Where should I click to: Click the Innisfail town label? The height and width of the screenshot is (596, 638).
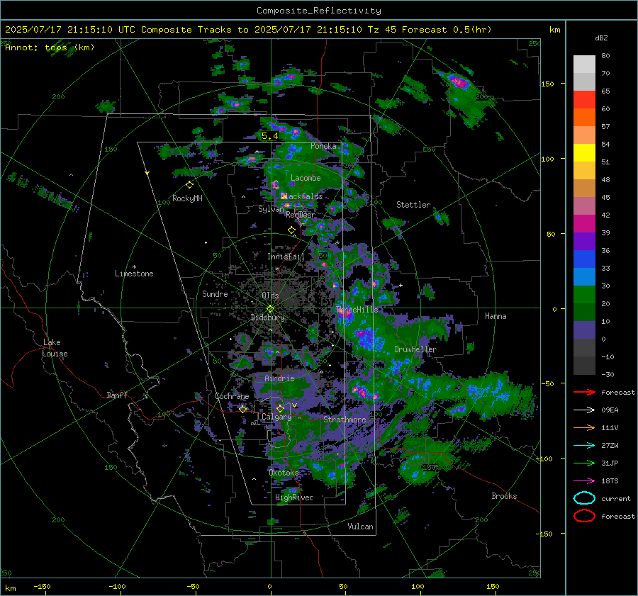pos(286,257)
